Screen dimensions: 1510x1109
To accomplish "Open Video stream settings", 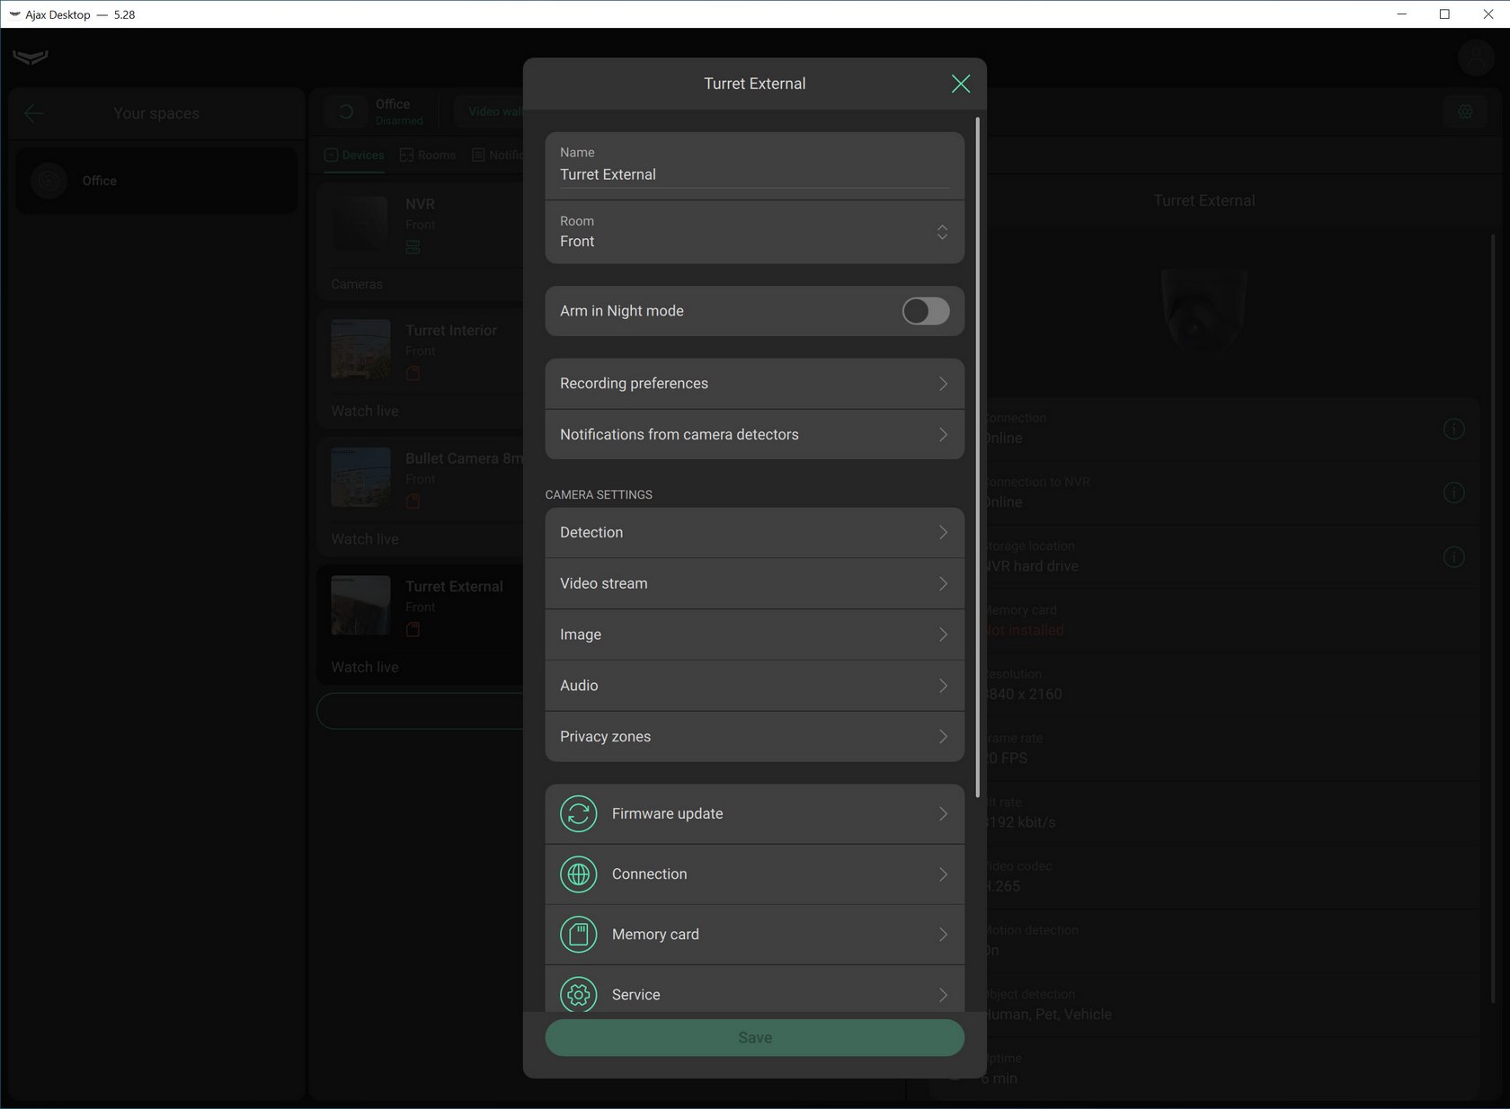I will (754, 583).
